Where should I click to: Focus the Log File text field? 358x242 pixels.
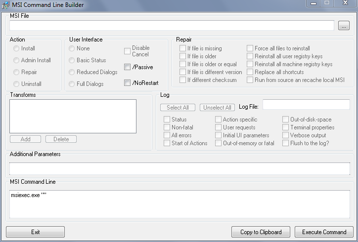click(x=306, y=105)
